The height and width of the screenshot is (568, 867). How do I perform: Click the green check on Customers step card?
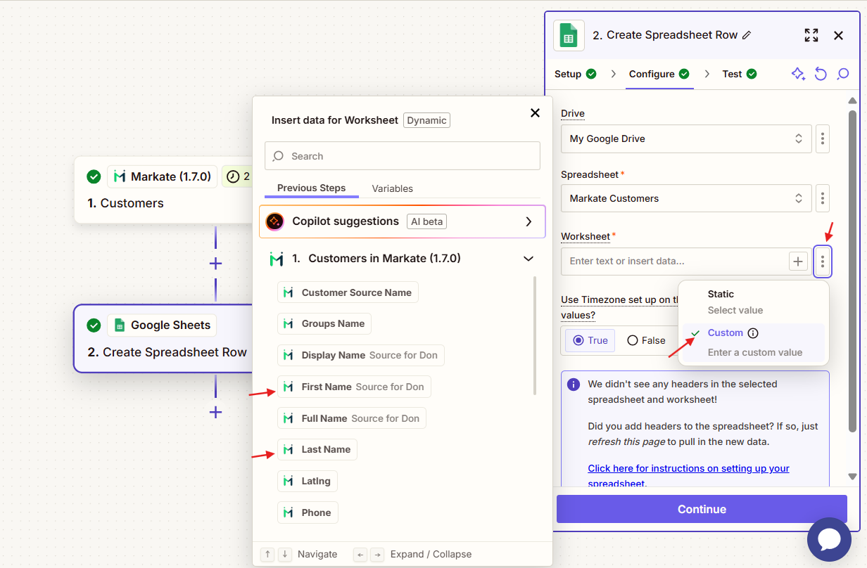[x=94, y=176]
